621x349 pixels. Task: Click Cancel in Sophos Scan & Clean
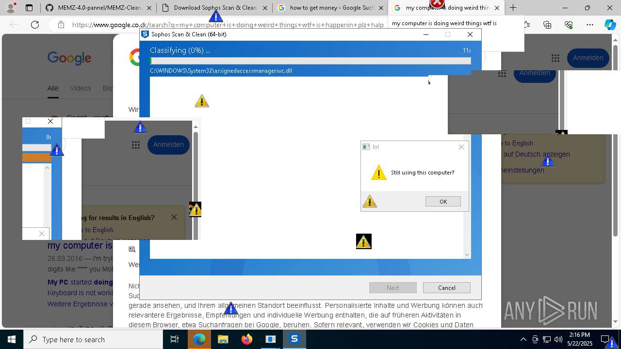446,287
